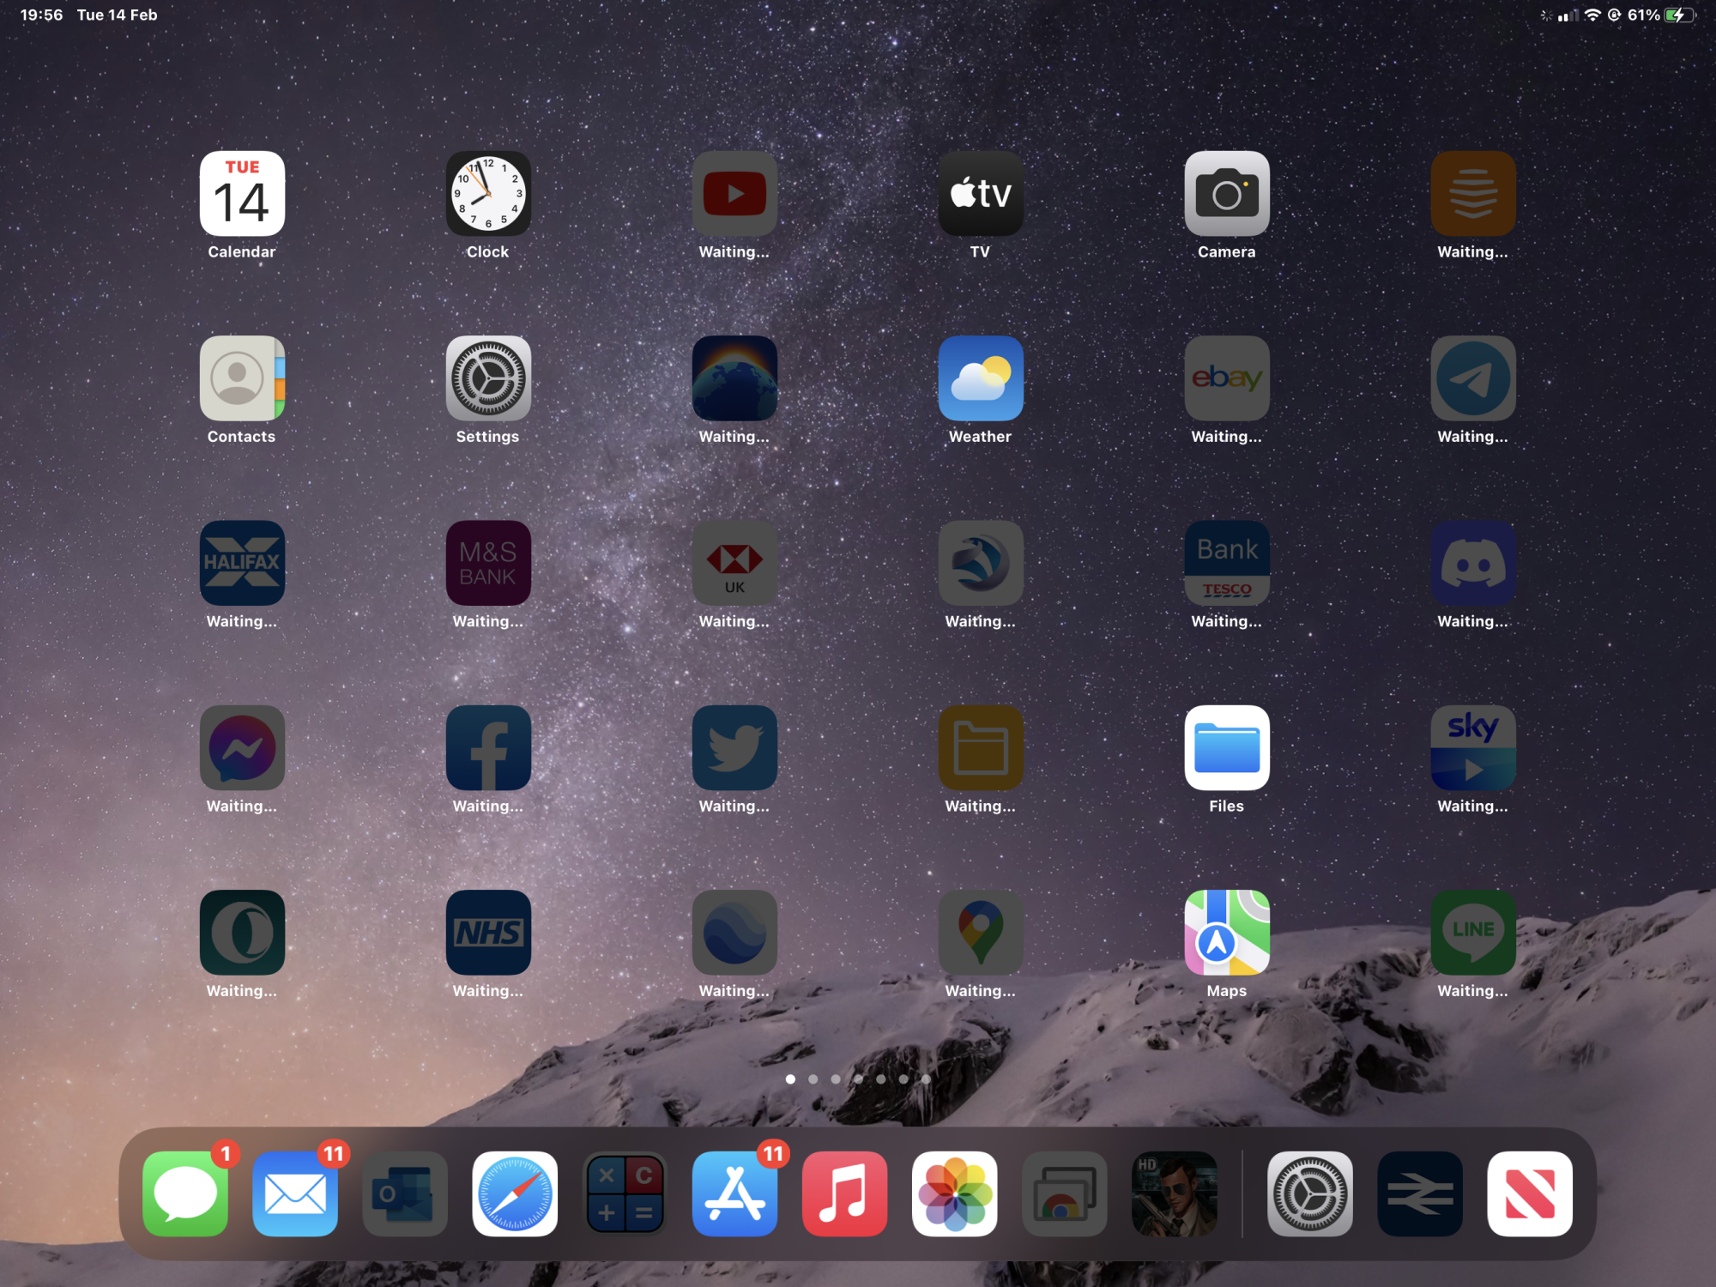Screen dimensions: 1716x1287
Task: Tap the YouTube app icon
Action: [734, 194]
